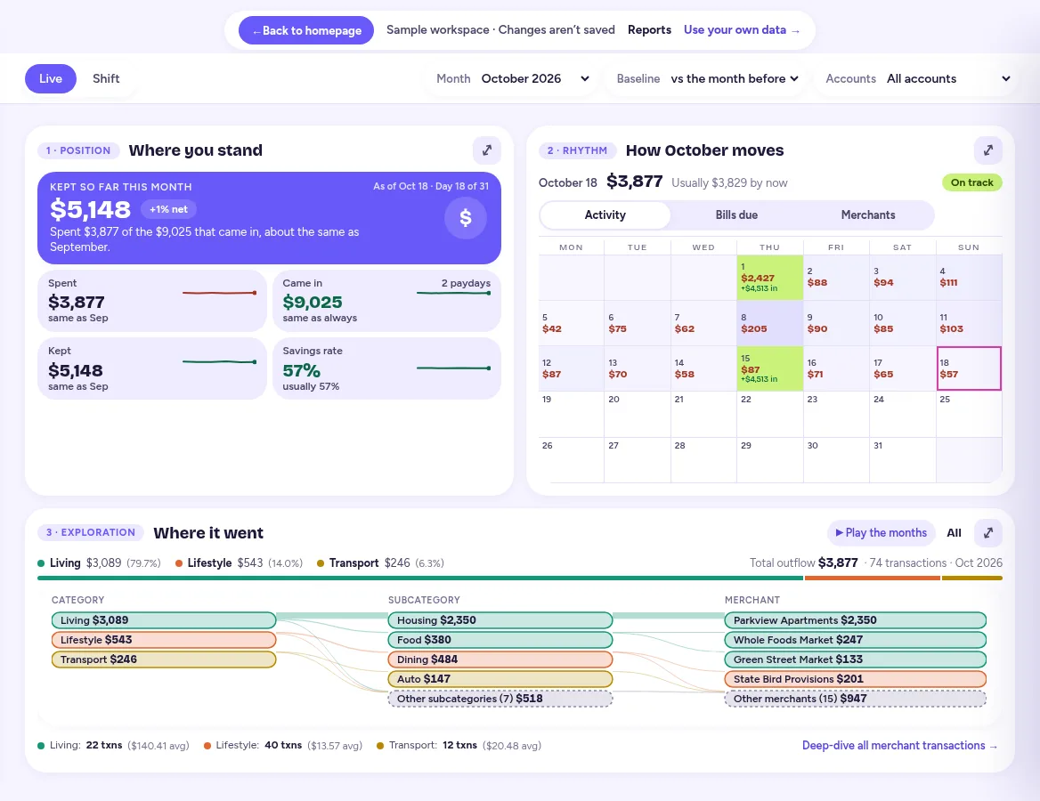Select the All filter toggle
Image resolution: width=1040 pixels, height=801 pixels.
(954, 532)
